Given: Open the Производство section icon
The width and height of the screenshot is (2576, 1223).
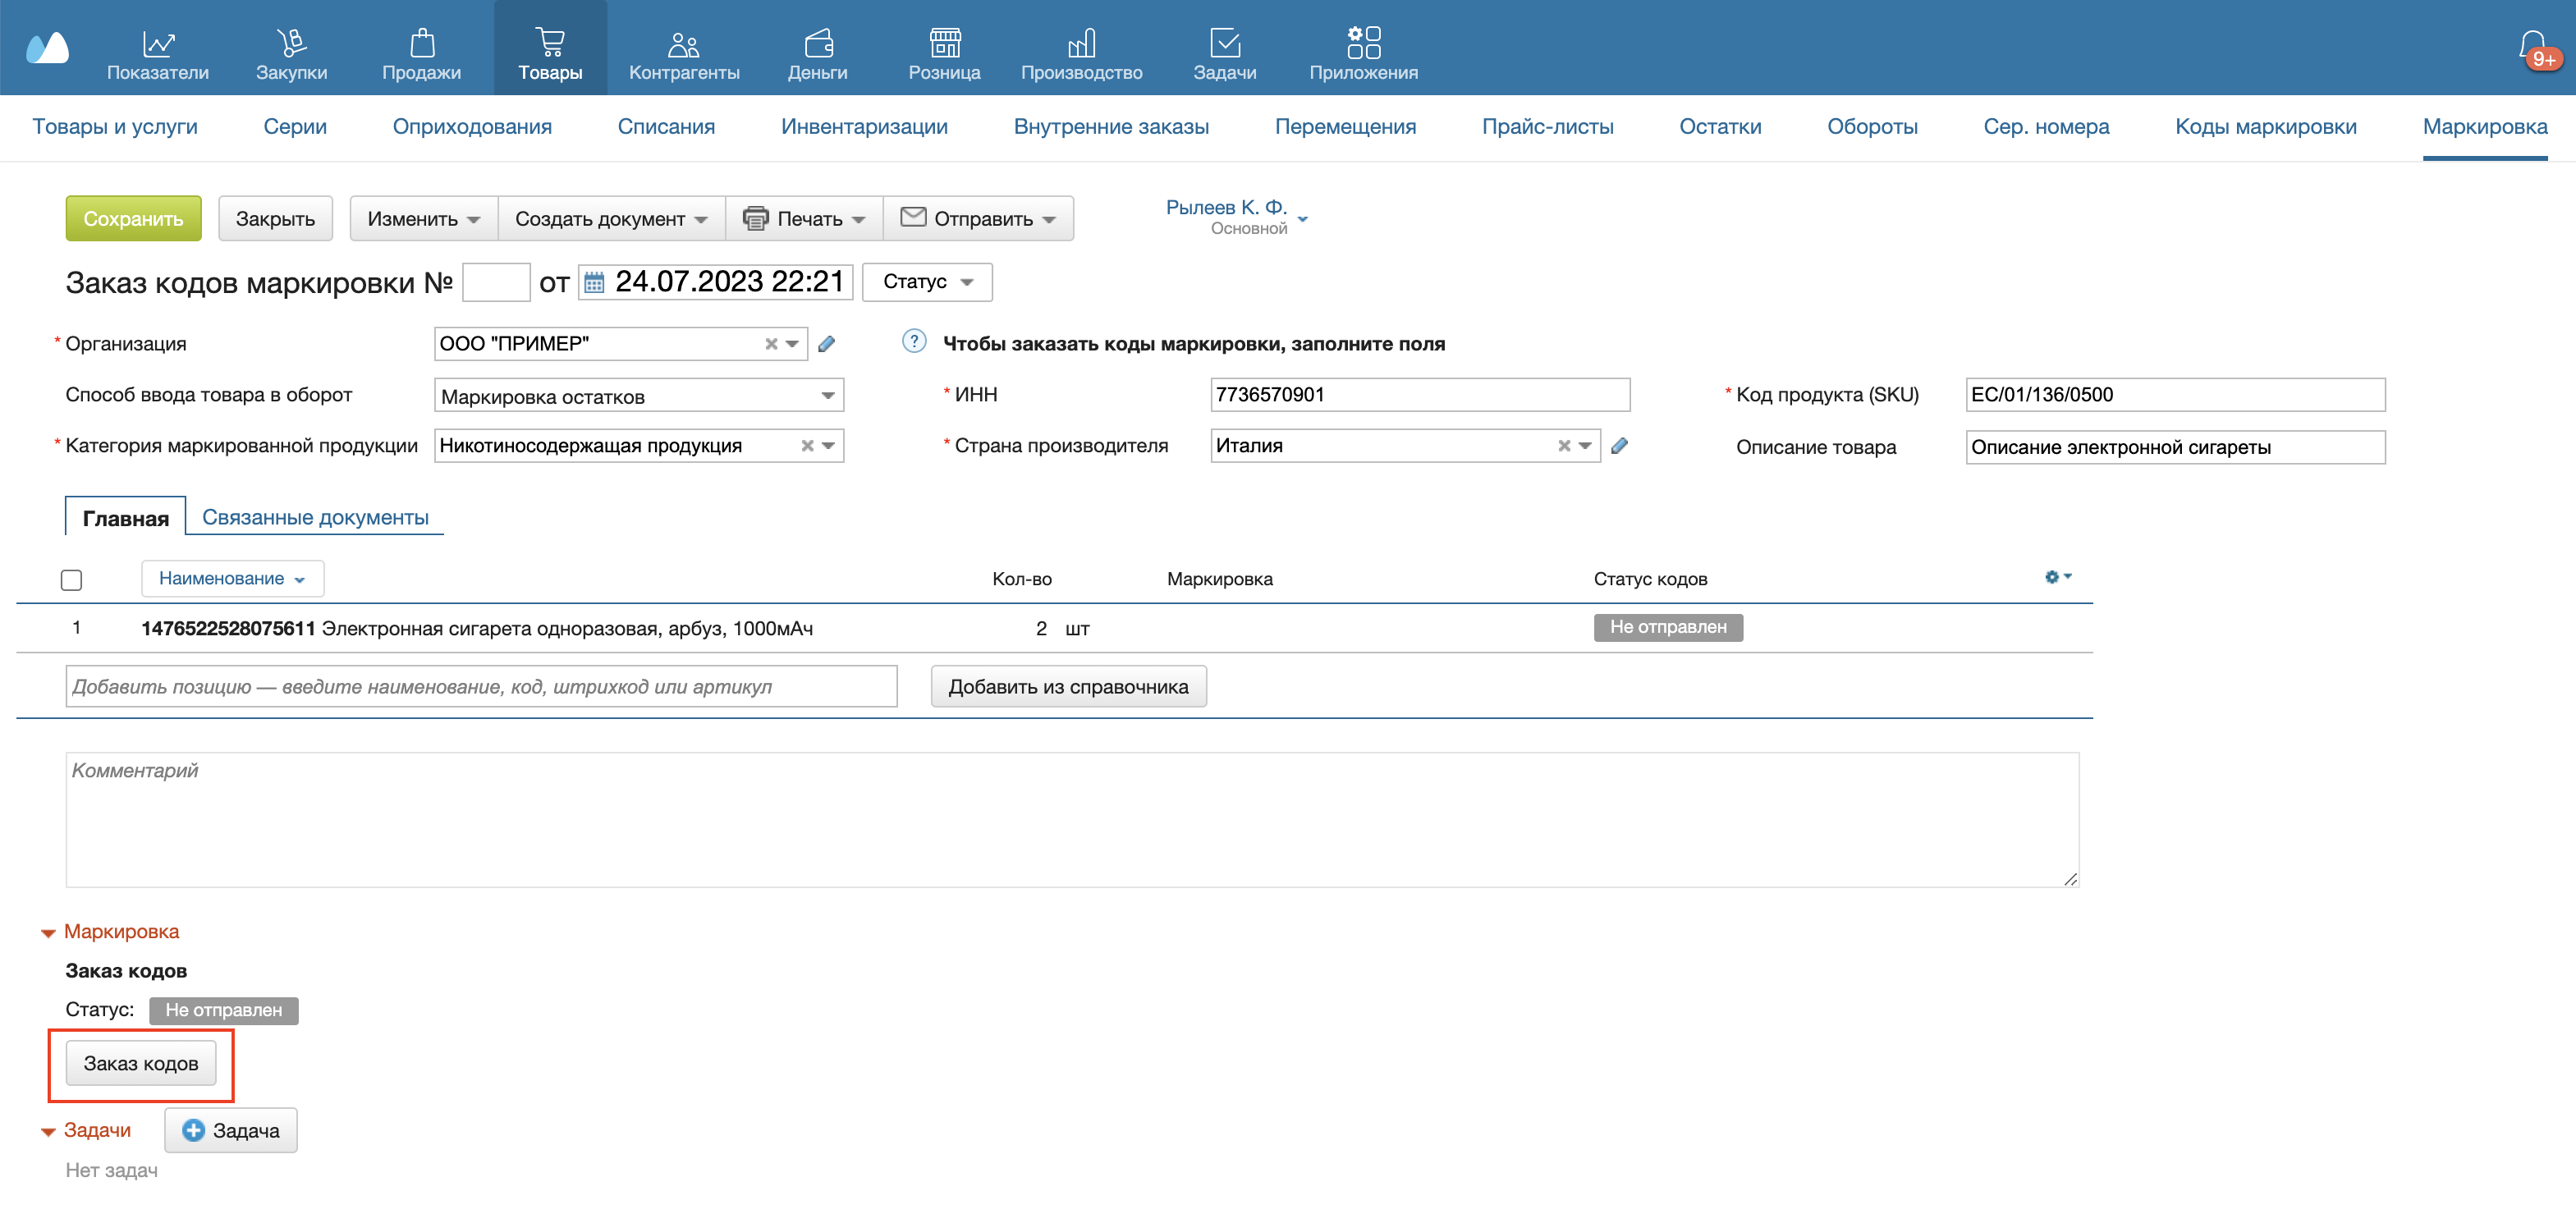Looking at the screenshot, I should (1081, 43).
